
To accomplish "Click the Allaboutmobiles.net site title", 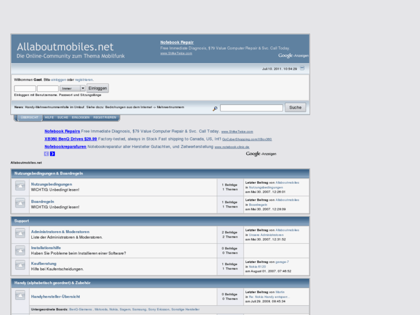I will click(x=65, y=47).
